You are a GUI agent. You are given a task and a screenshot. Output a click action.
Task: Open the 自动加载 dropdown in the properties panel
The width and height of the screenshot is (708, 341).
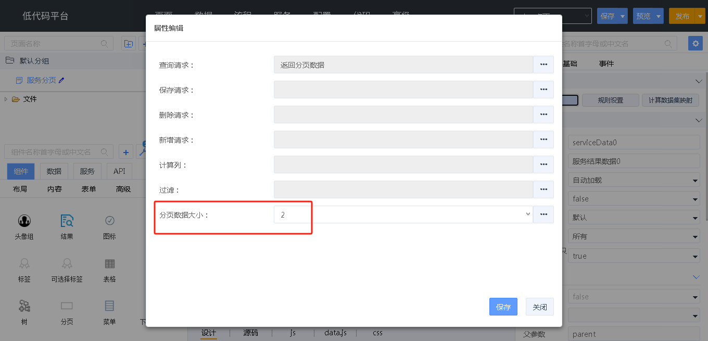coord(634,181)
